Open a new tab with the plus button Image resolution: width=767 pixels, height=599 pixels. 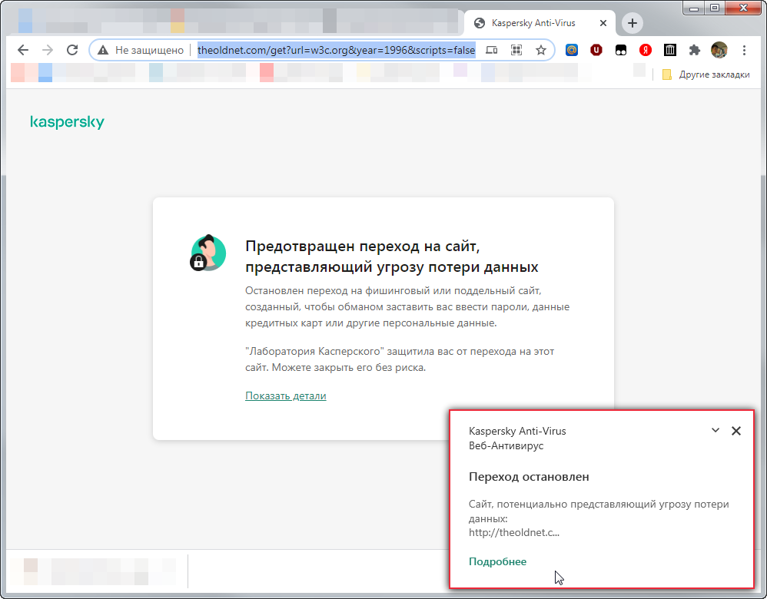tap(632, 23)
